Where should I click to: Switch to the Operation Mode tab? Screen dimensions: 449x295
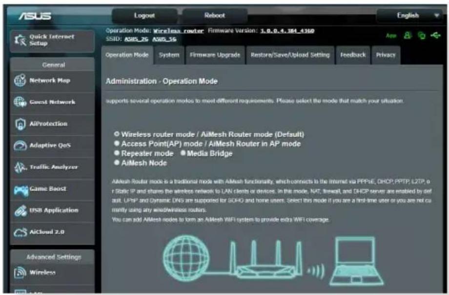pyautogui.click(x=127, y=55)
